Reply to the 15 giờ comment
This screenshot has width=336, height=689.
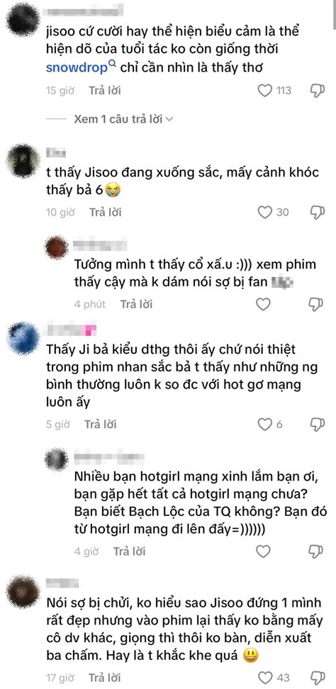104,91
